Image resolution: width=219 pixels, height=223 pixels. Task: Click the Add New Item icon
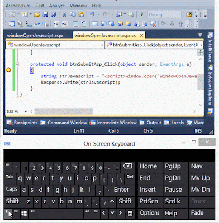pyautogui.click(x=25, y=14)
